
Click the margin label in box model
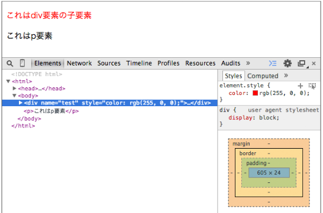(241, 144)
